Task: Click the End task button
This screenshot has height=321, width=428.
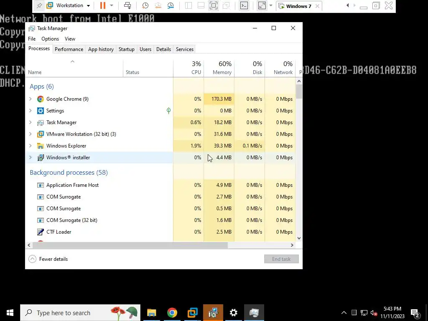Action: pos(281,259)
